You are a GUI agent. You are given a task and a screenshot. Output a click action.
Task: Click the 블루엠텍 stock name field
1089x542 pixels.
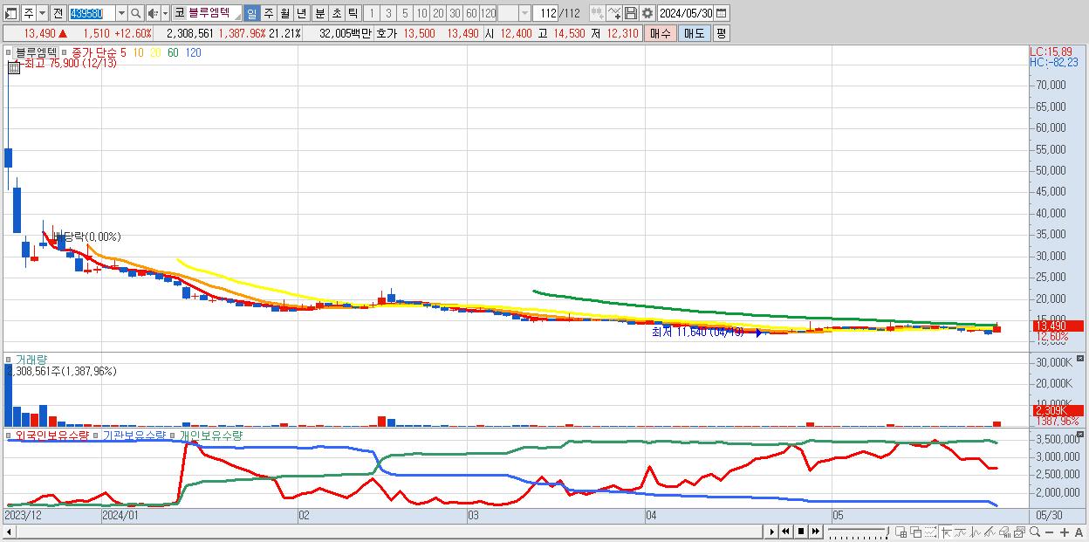point(215,13)
